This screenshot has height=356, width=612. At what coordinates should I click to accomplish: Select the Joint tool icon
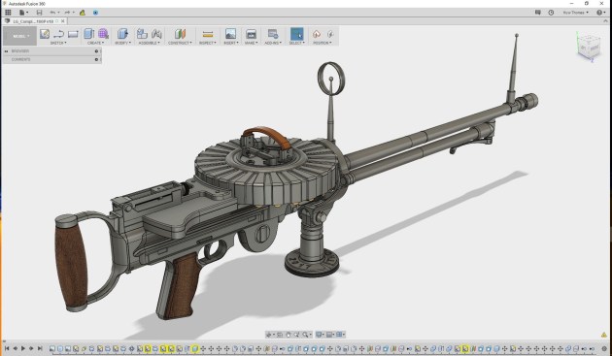click(x=156, y=34)
